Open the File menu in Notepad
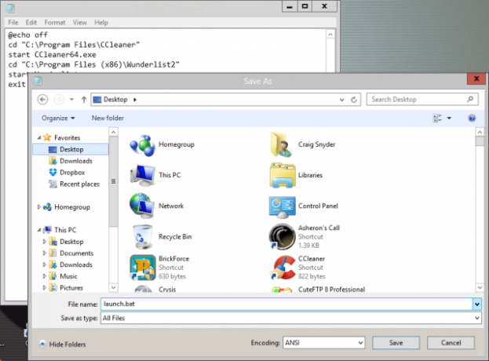Screen dimensions: 489x361 [x=13, y=23]
